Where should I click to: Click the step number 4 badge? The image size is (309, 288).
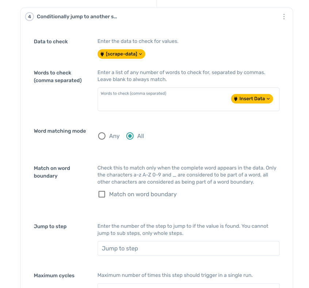(30, 17)
